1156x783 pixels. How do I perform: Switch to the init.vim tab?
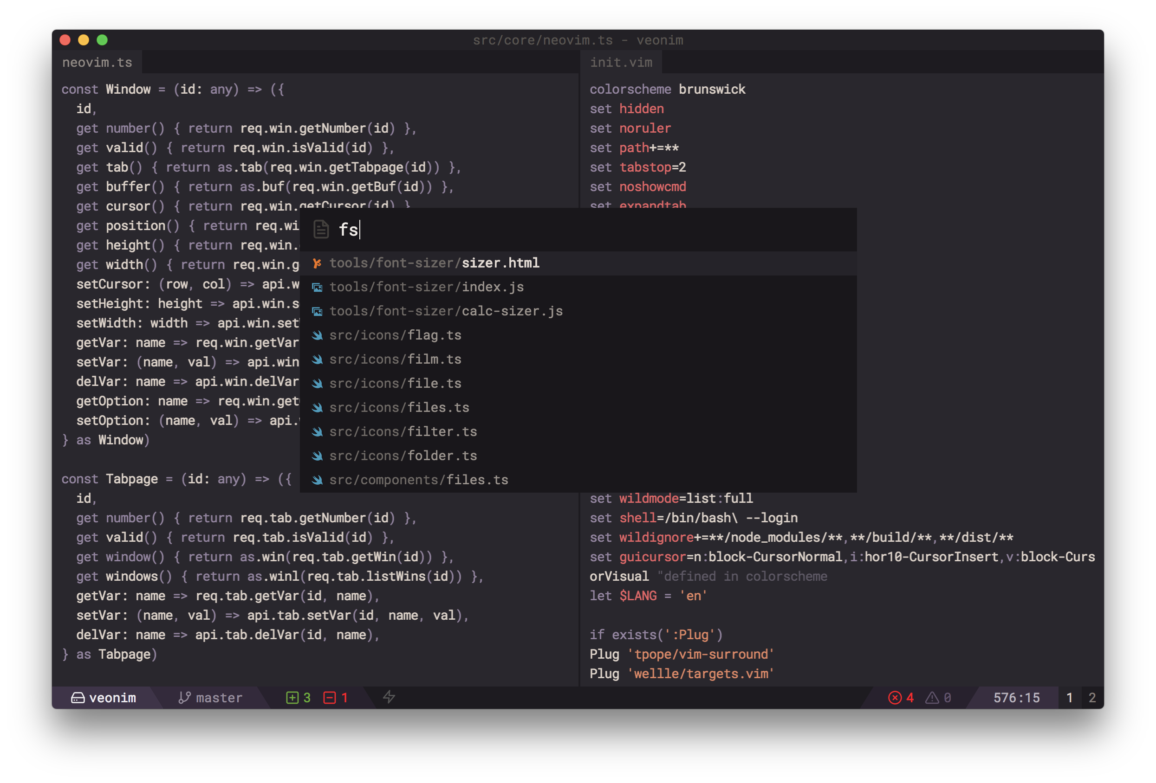(x=620, y=62)
